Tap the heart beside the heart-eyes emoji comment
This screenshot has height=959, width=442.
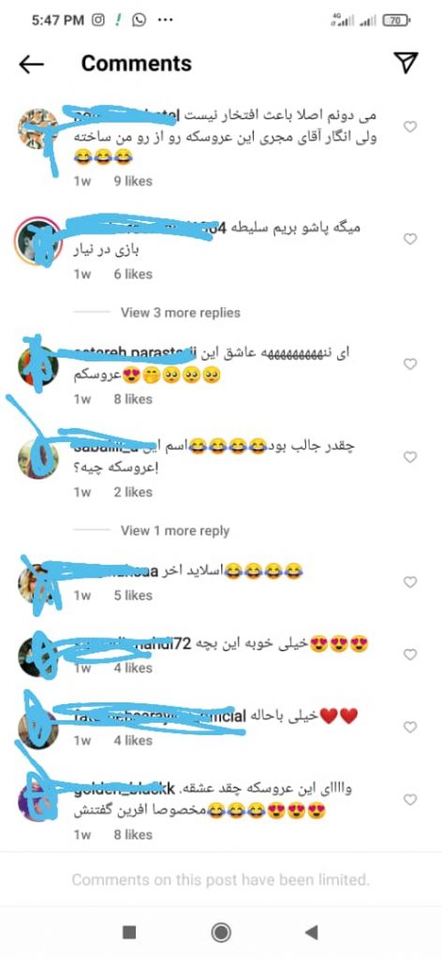[410, 655]
